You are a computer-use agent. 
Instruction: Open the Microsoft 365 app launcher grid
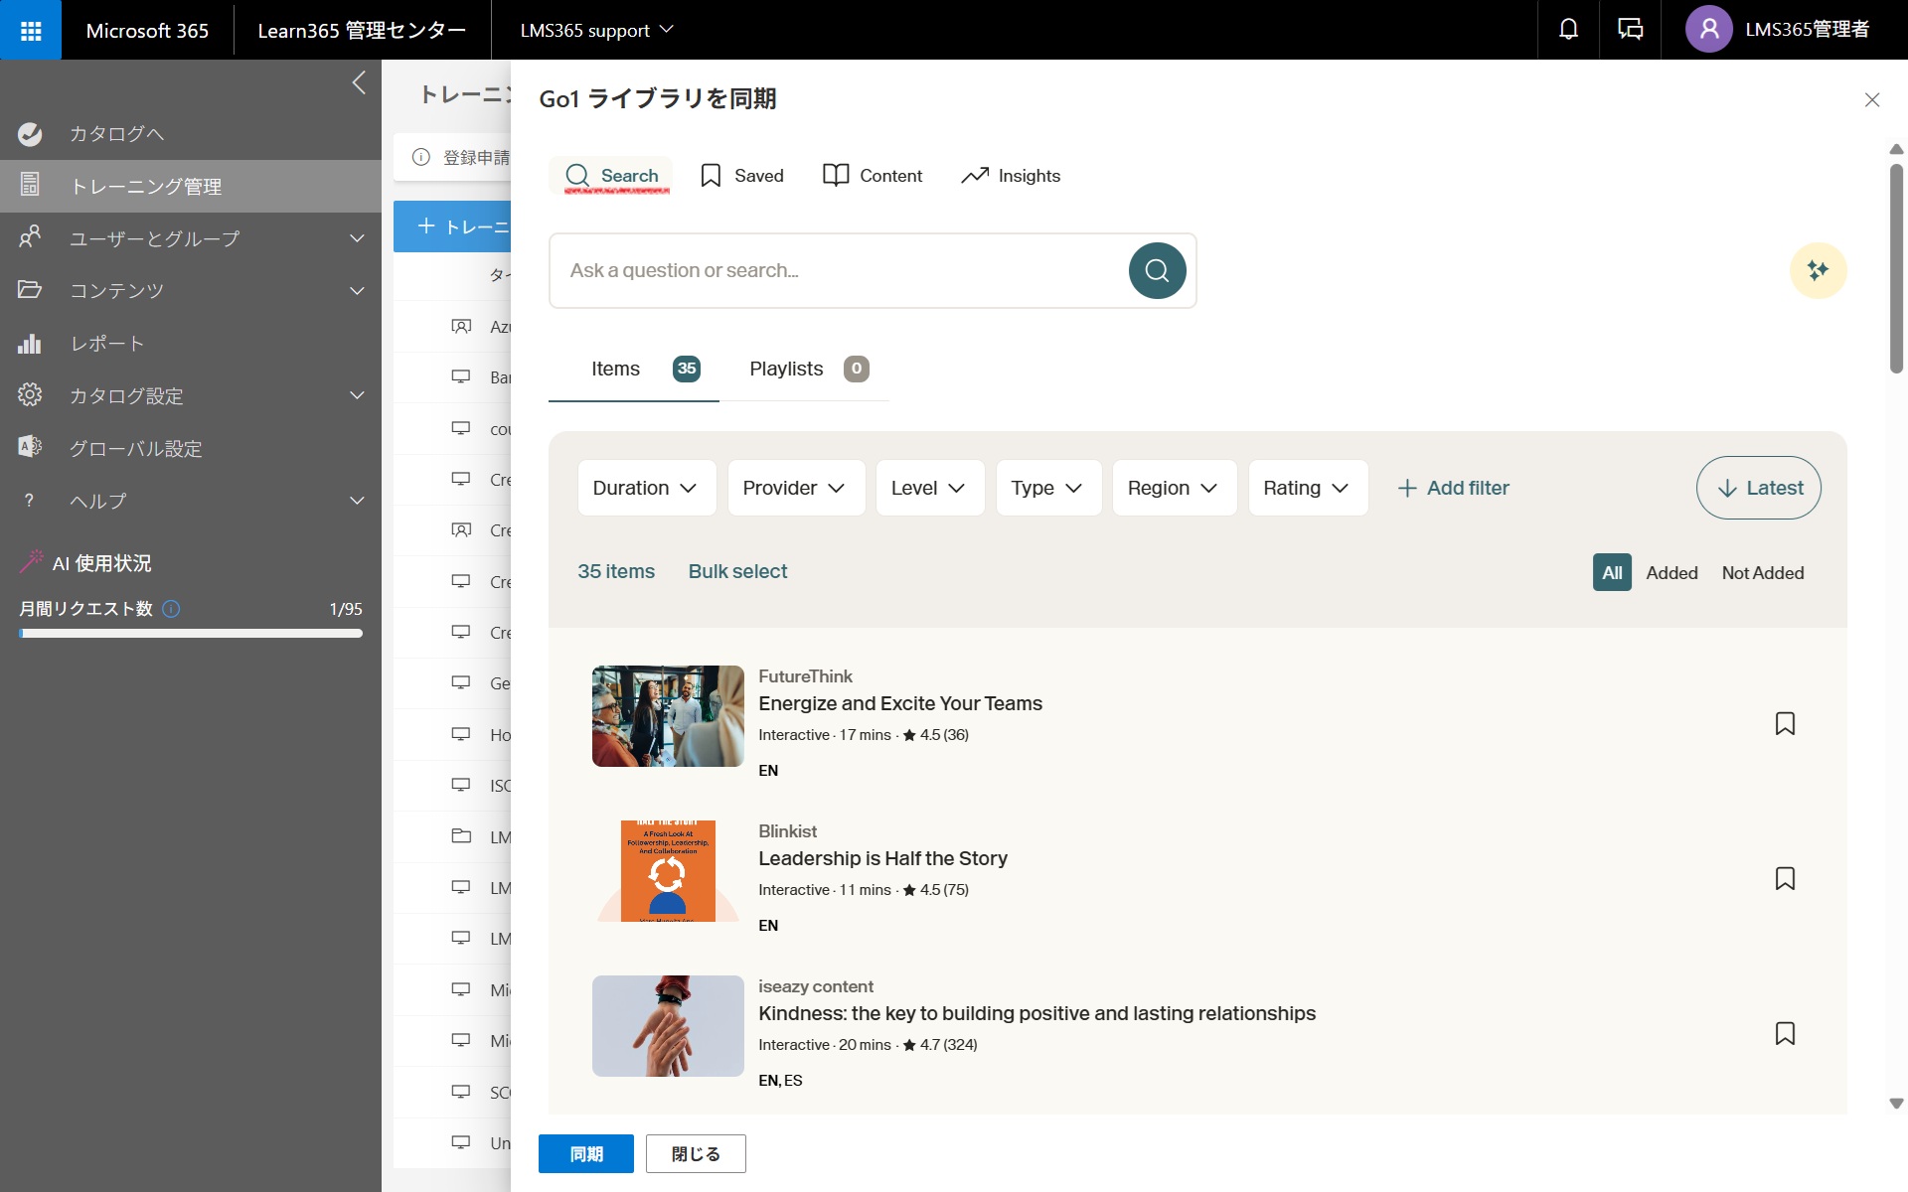pos(31,30)
